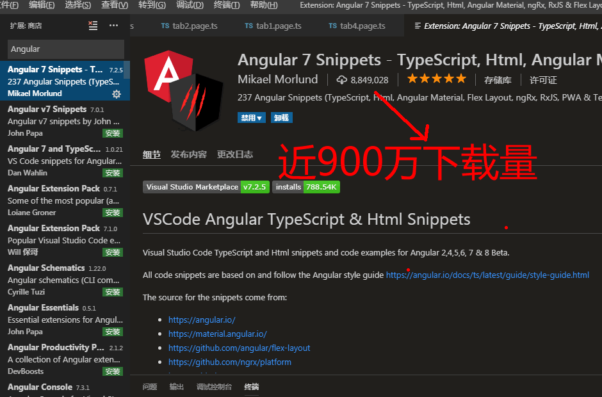Image resolution: width=602 pixels, height=397 pixels.
Task: Open the material.angular.io link
Action: 217,334
